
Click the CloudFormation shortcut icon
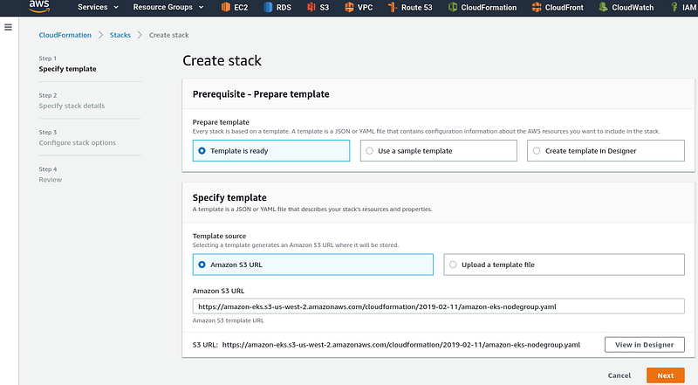pos(452,7)
